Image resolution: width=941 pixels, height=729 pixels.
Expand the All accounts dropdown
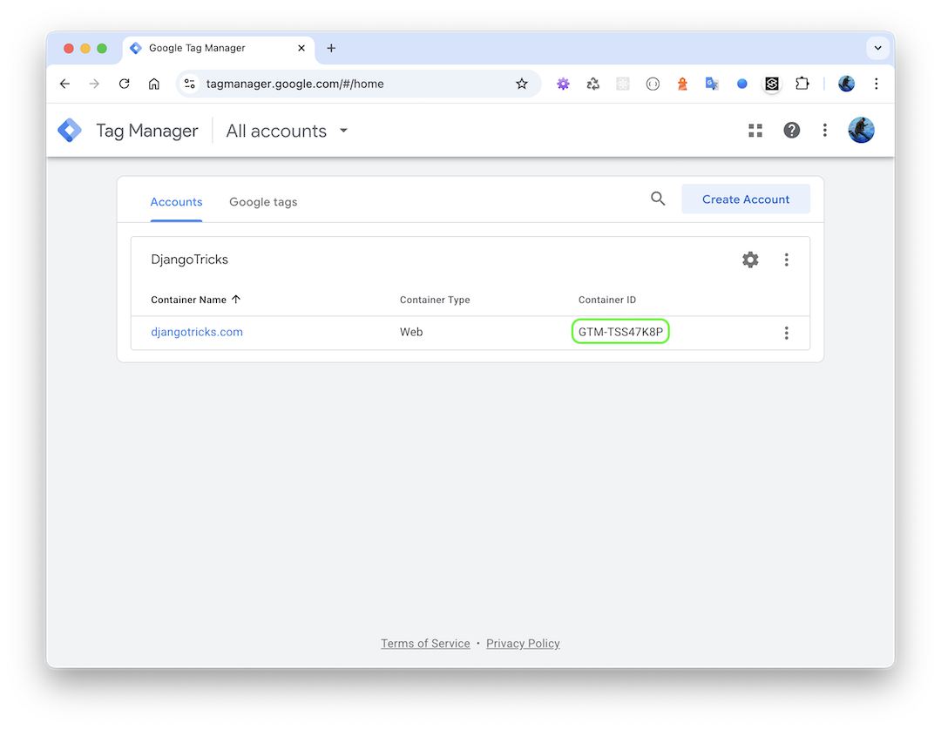pos(287,131)
